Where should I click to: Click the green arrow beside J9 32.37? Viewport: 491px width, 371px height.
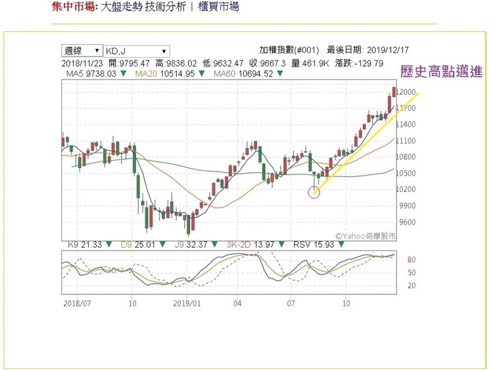tap(215, 244)
